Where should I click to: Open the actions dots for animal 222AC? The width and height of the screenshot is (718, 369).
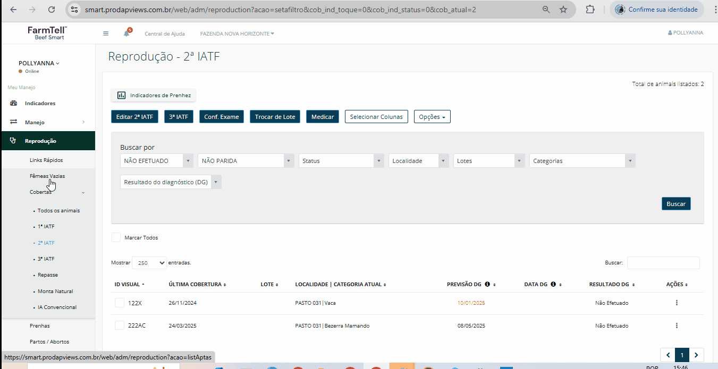click(677, 325)
